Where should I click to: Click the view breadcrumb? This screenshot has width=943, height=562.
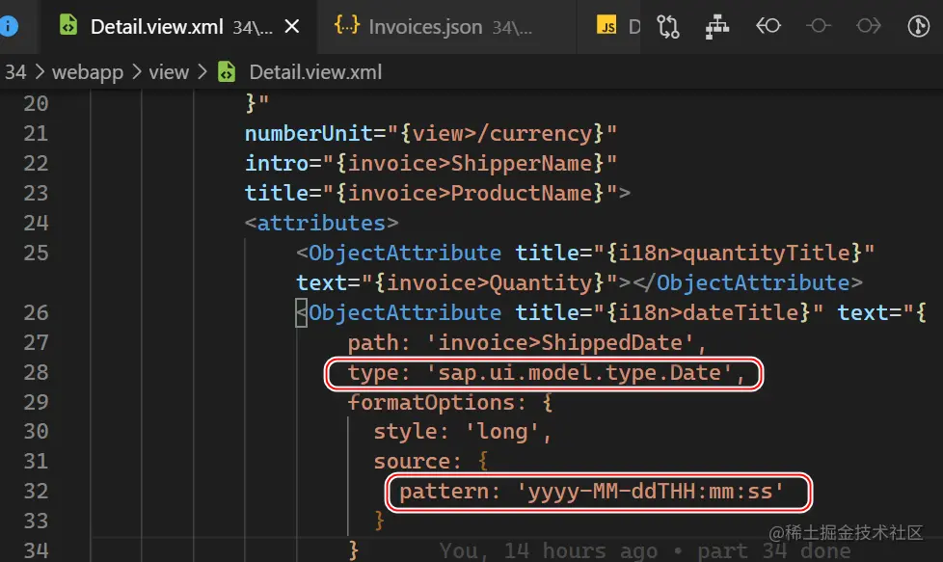(x=169, y=72)
